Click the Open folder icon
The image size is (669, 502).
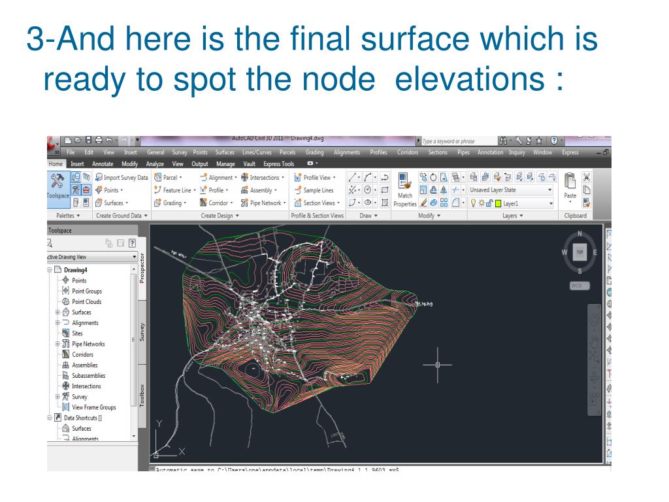pos(78,140)
